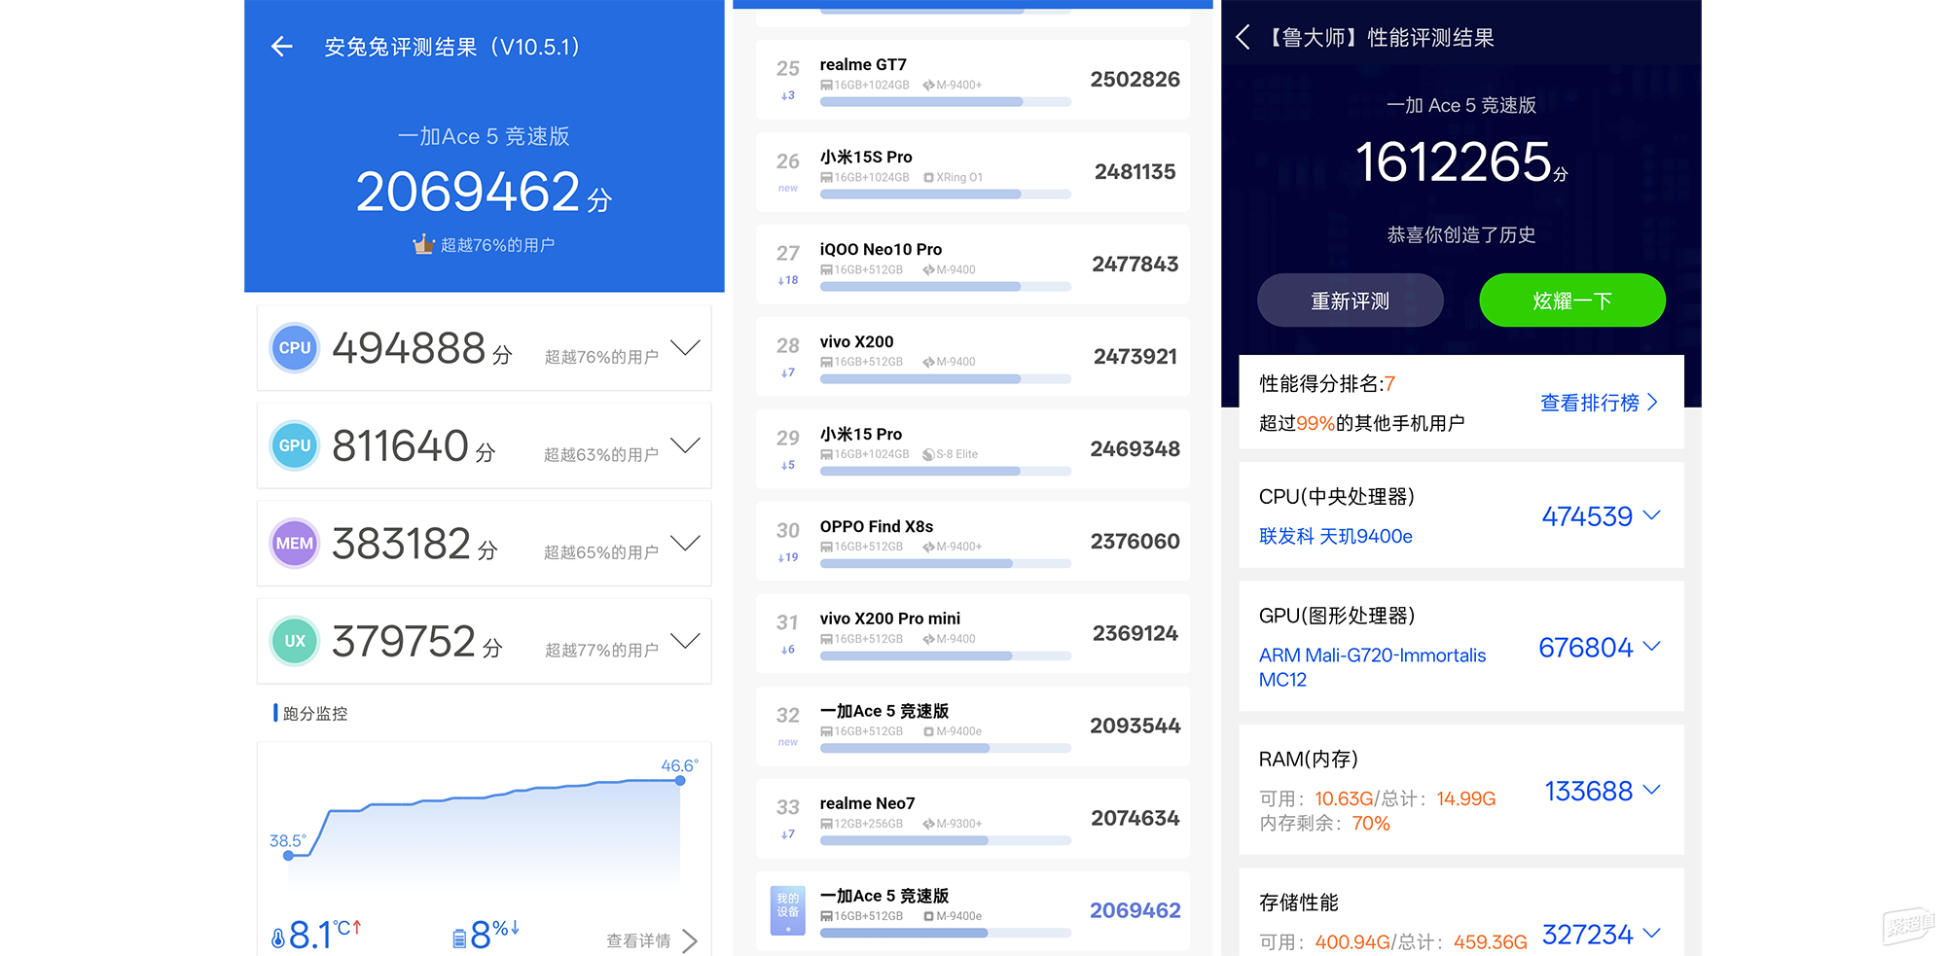This screenshot has width=1946, height=956.
Task: Tap the 恭喜你创造了历史 message
Action: coord(1461,234)
